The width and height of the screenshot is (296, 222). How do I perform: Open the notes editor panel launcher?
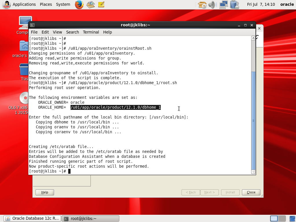pyautogui.click(x=101, y=5)
